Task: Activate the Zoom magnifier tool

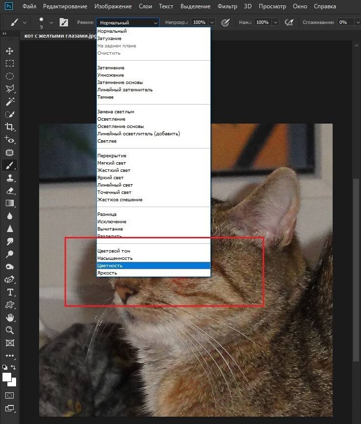Action: 9,330
